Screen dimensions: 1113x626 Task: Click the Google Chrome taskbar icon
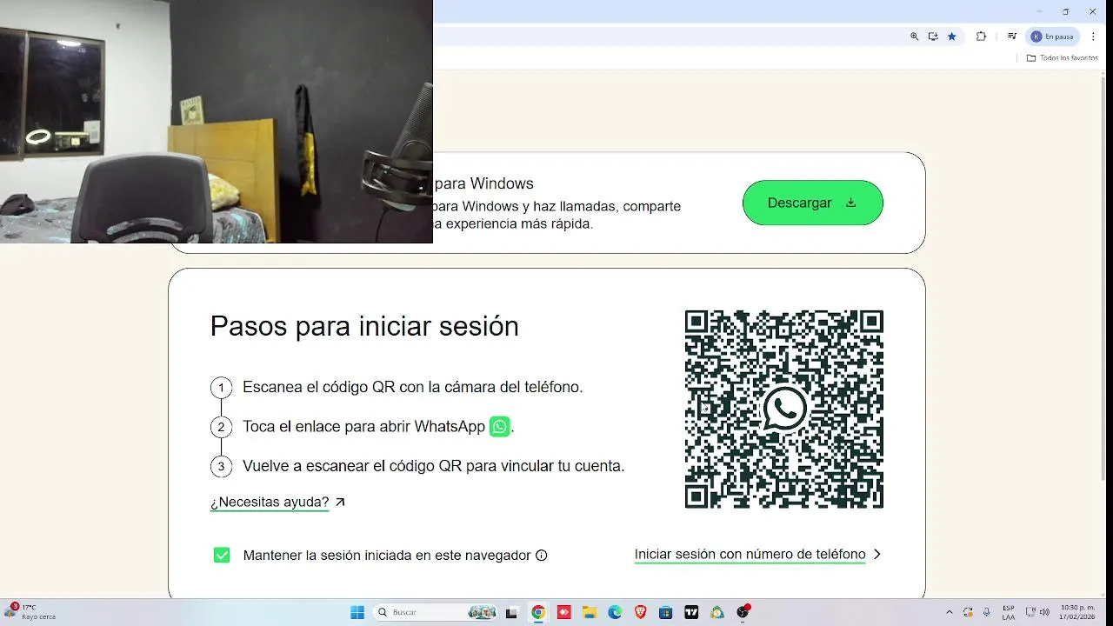(x=538, y=612)
